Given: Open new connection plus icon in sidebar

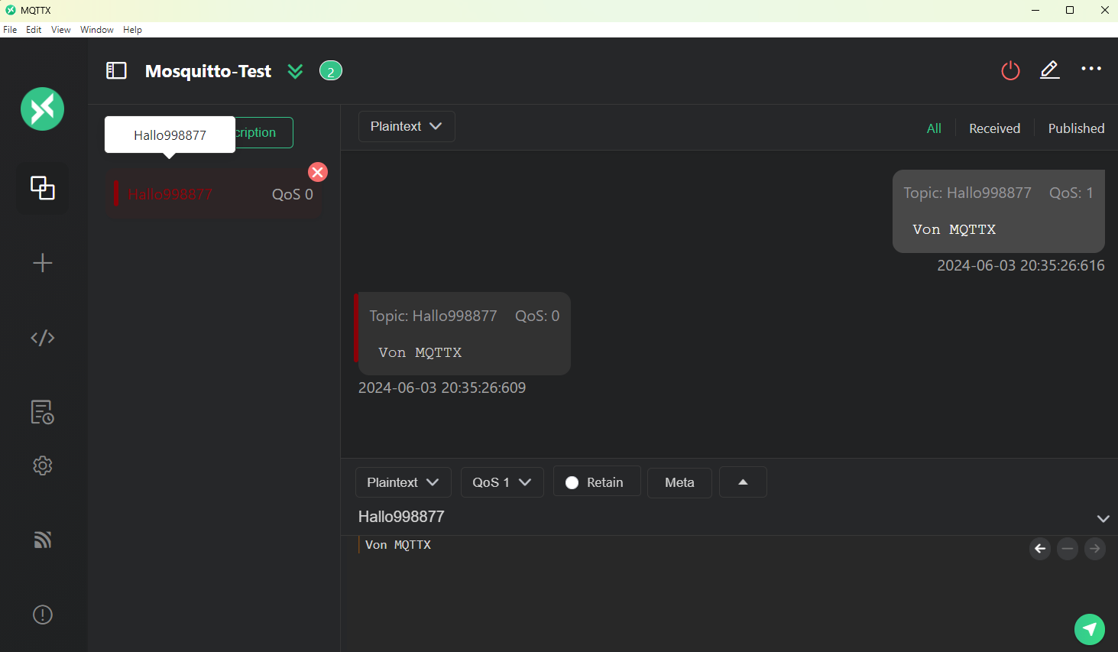Looking at the screenshot, I should pyautogui.click(x=43, y=263).
